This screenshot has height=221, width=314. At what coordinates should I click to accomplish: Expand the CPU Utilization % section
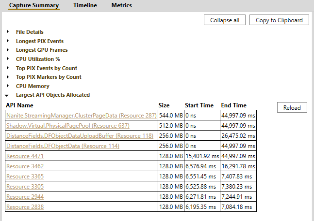click(8, 59)
